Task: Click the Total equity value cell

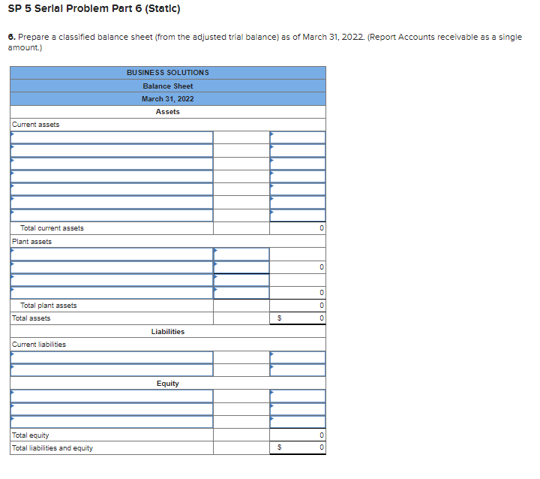Action: click(298, 435)
